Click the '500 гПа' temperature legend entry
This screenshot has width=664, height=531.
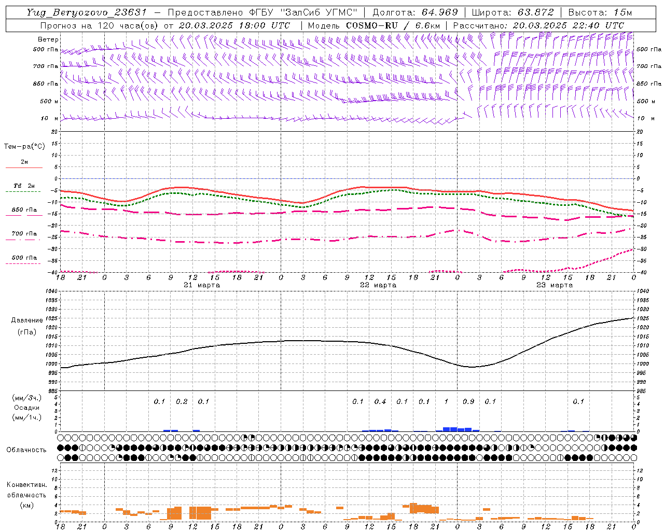tap(24, 258)
